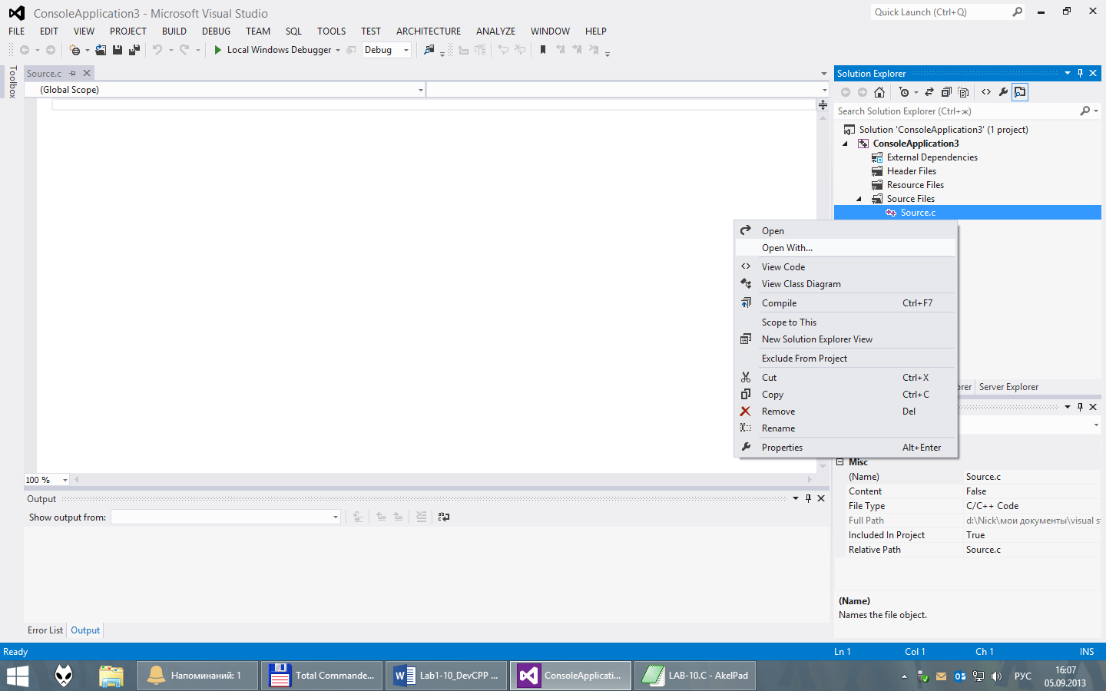Toggle auto hide pin on Solution Explorer

[1080, 74]
